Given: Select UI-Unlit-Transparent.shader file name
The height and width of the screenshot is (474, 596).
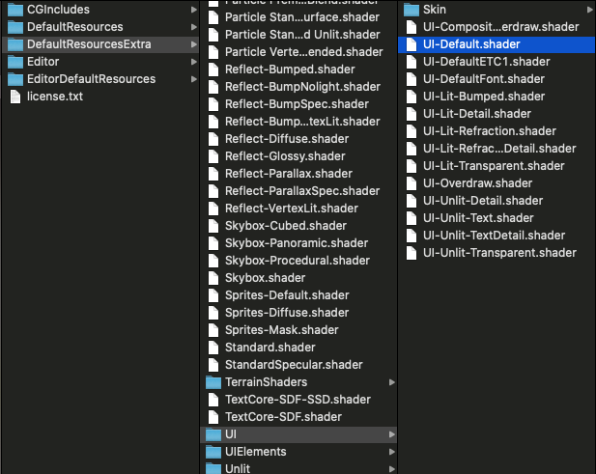Looking at the screenshot, I should point(499,253).
